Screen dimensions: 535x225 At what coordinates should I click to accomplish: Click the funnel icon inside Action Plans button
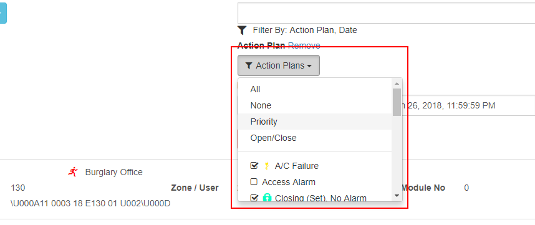[249, 65]
